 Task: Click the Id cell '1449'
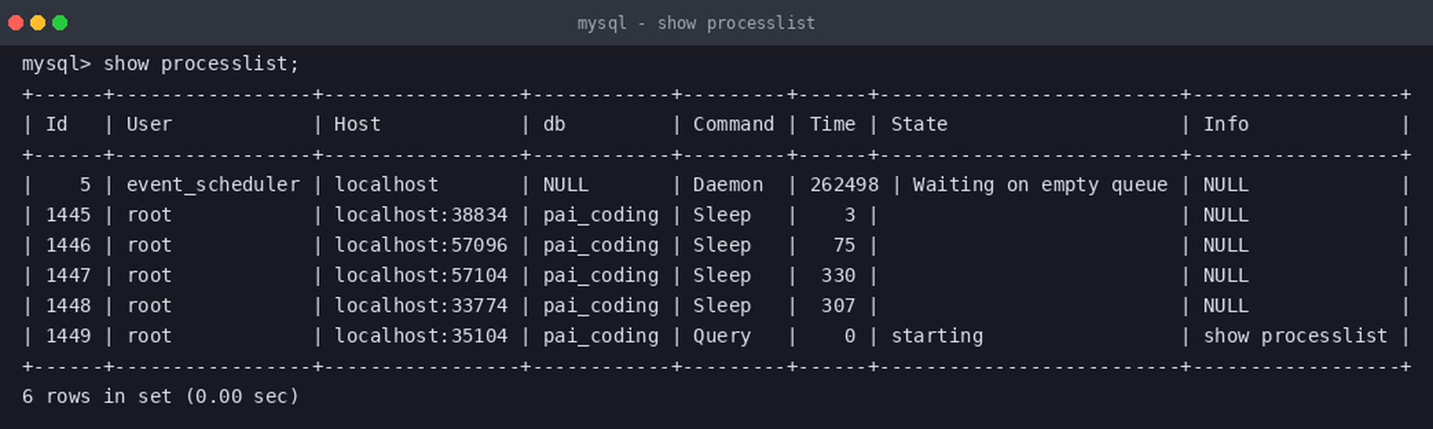[x=68, y=336]
